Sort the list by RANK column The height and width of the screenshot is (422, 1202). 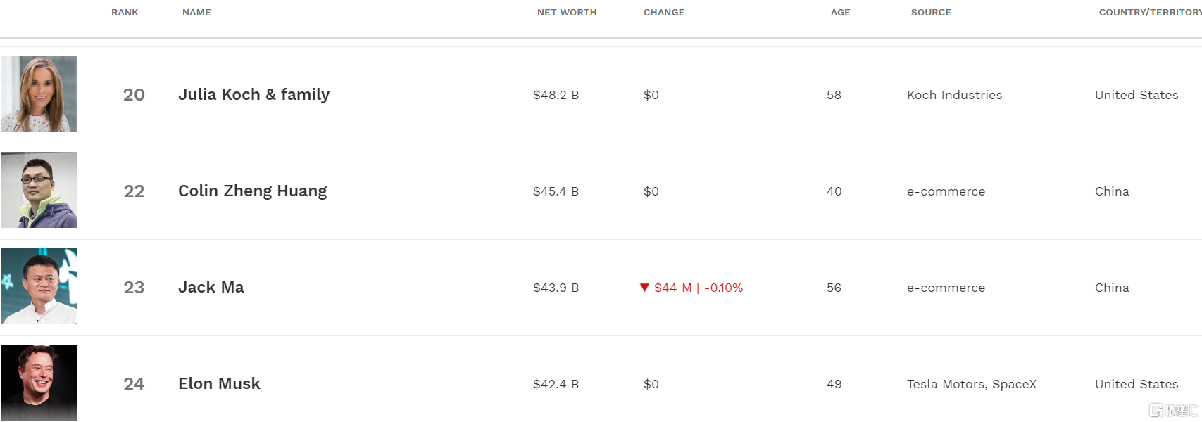(125, 13)
